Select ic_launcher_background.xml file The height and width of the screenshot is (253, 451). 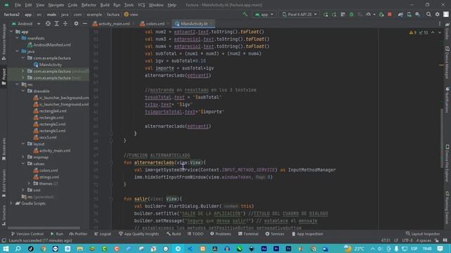point(64,98)
